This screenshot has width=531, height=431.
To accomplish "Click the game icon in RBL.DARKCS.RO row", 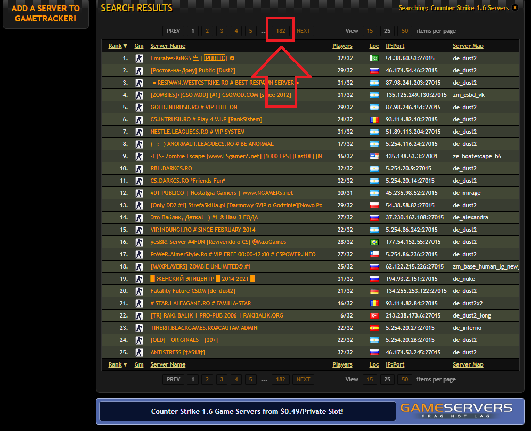I will 139,169.
